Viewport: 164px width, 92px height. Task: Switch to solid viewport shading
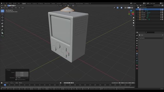[129, 8]
